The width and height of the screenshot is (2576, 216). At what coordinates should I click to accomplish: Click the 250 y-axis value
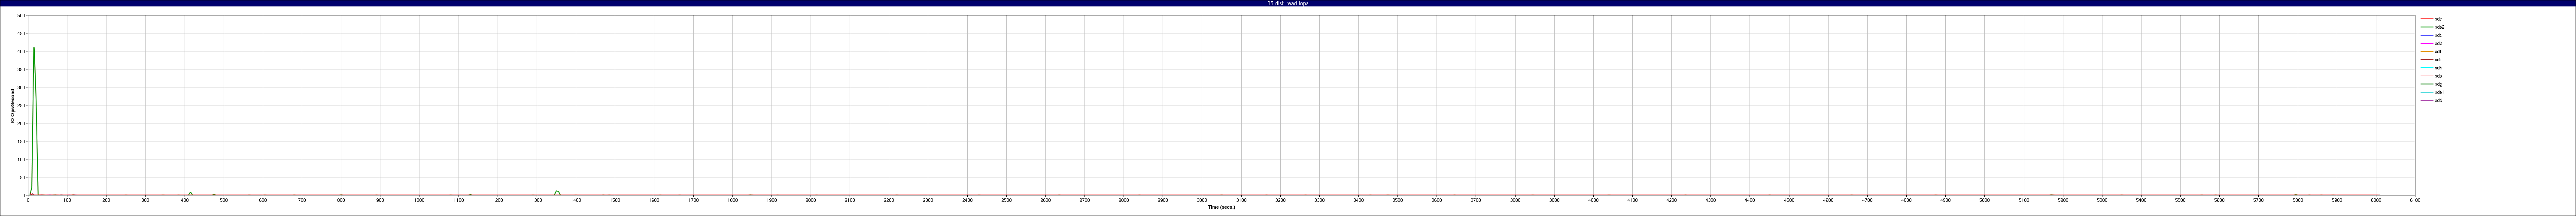coord(21,106)
